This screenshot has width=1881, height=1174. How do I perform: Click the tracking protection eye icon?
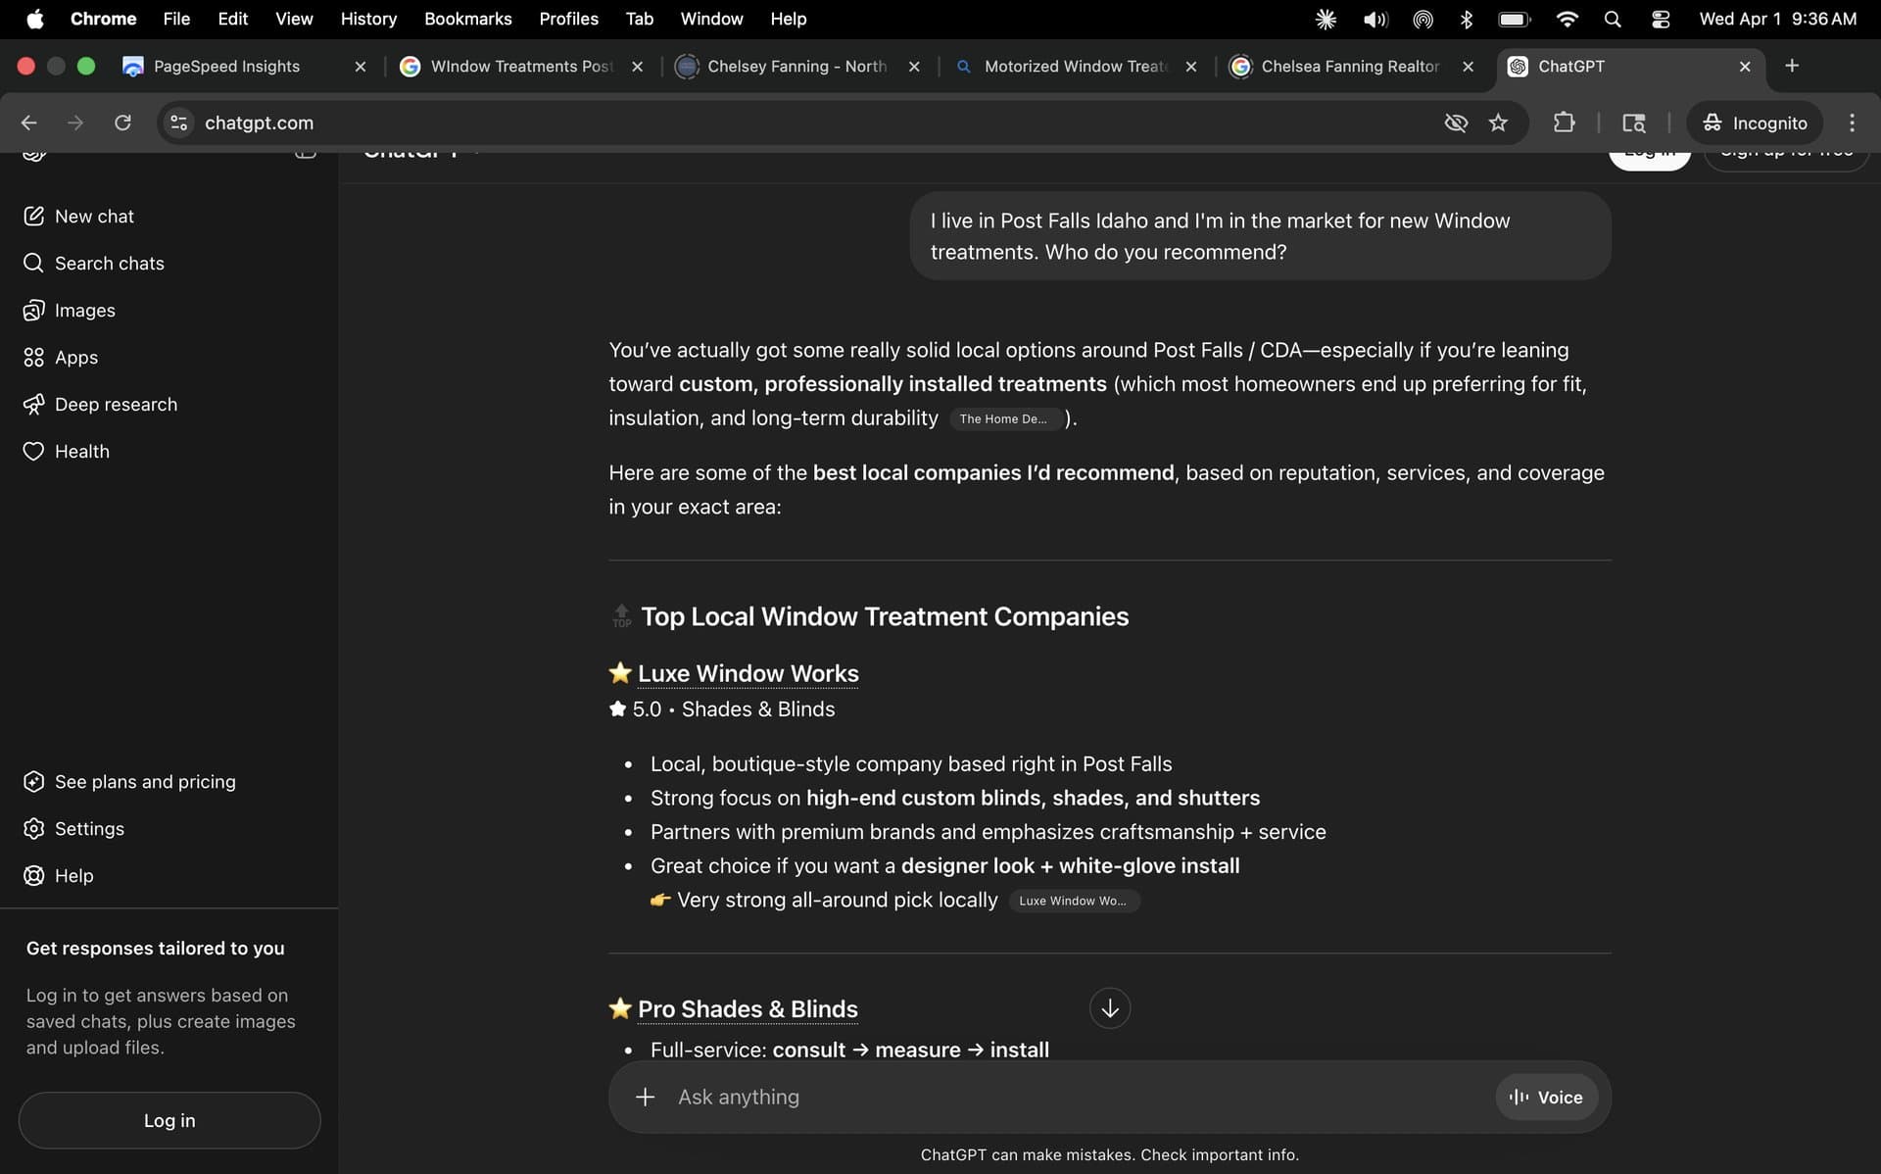pos(1456,122)
